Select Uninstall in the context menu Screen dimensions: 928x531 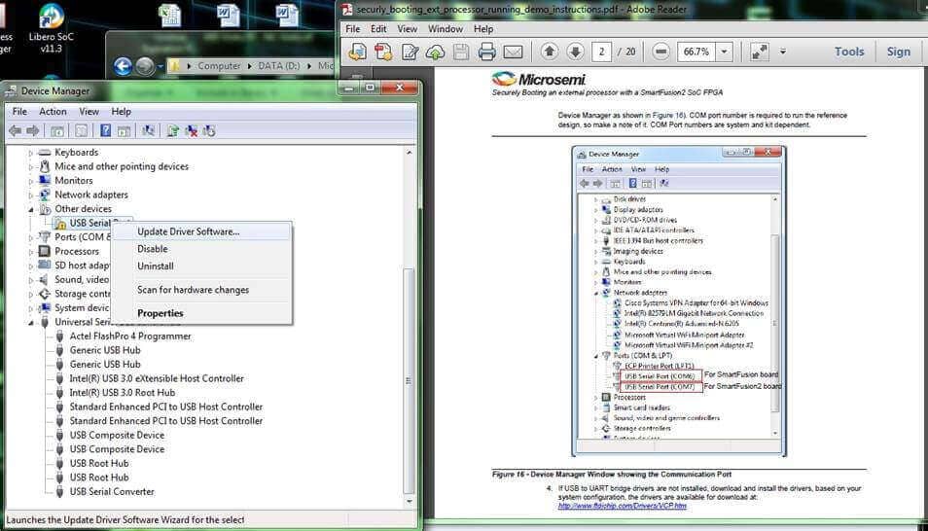156,265
